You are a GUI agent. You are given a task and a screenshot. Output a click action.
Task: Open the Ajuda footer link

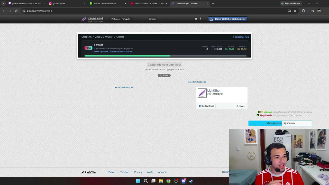pyautogui.click(x=150, y=172)
